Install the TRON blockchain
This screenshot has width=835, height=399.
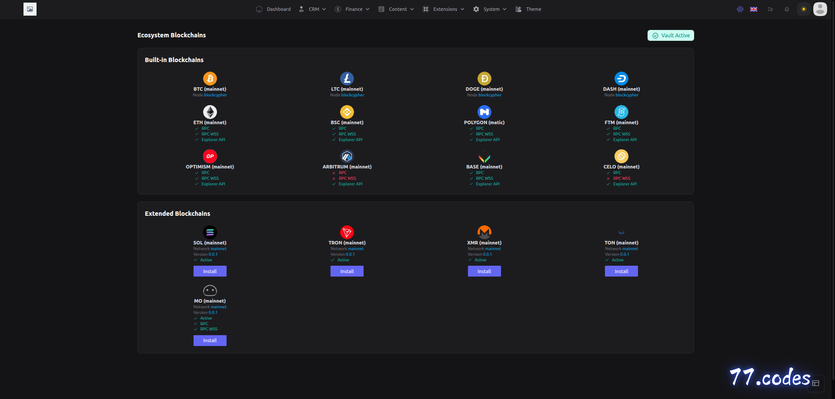(347, 271)
